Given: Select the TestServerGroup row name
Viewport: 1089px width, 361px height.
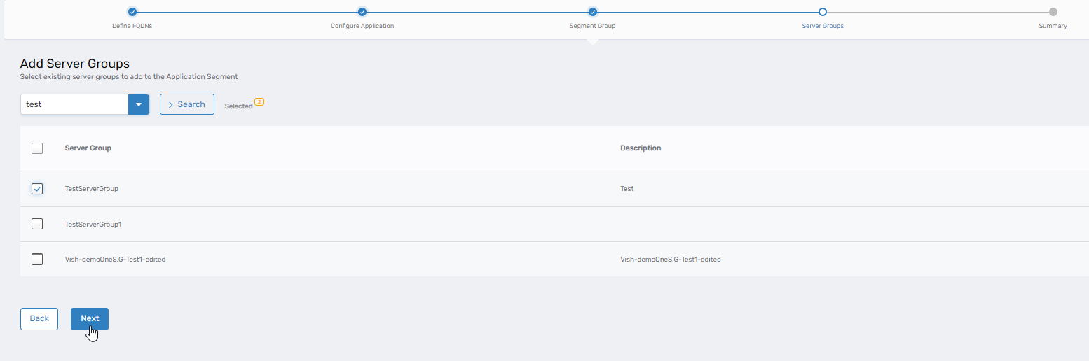Looking at the screenshot, I should [x=92, y=189].
